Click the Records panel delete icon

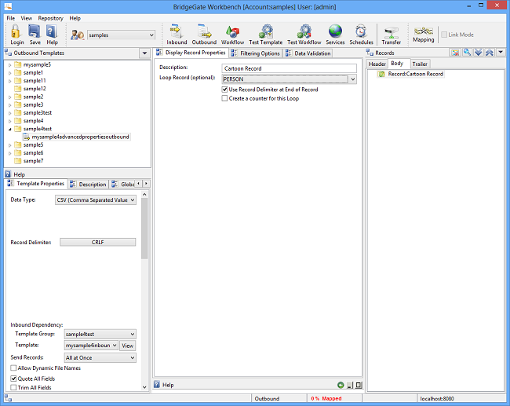455,53
